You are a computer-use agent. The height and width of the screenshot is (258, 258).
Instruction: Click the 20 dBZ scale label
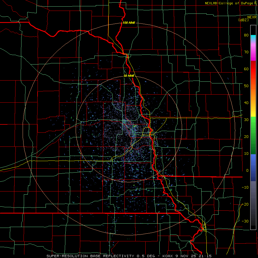[246, 136]
